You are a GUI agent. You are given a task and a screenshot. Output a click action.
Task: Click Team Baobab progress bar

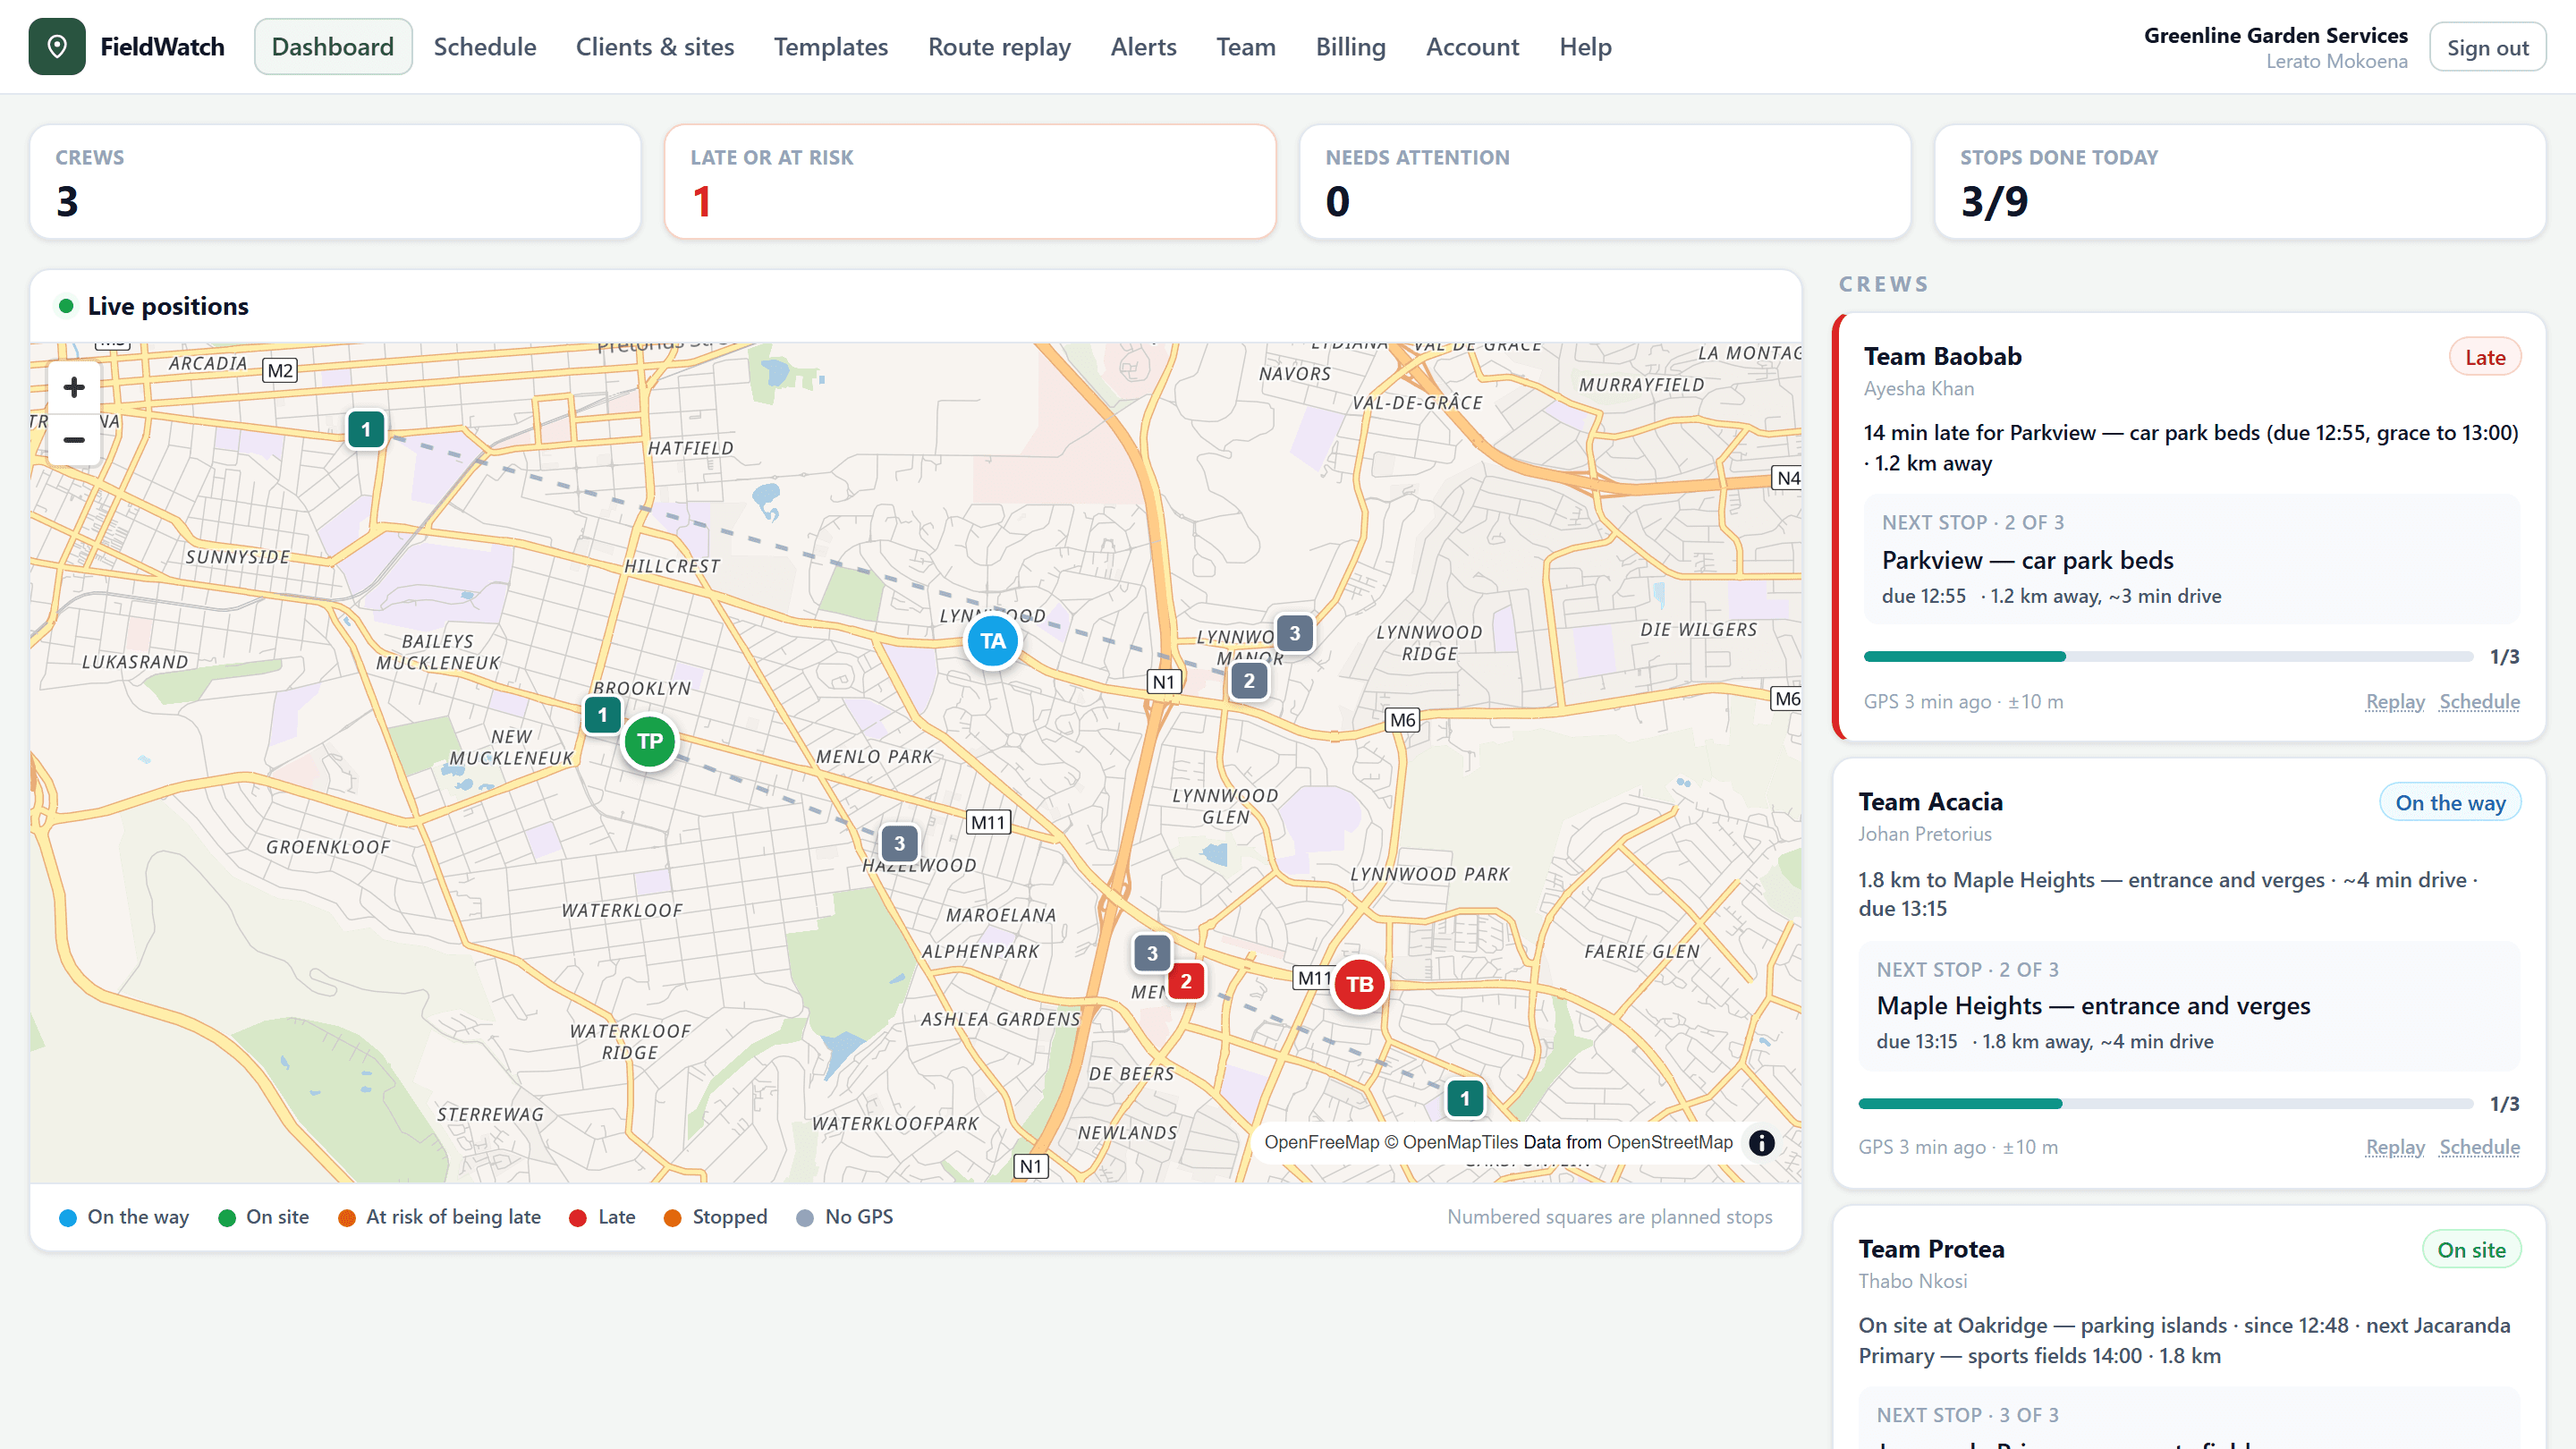[x=2168, y=657]
